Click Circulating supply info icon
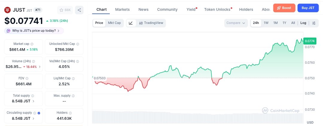Screen dimensions: 323x126 pyautogui.click(x=35, y=113)
